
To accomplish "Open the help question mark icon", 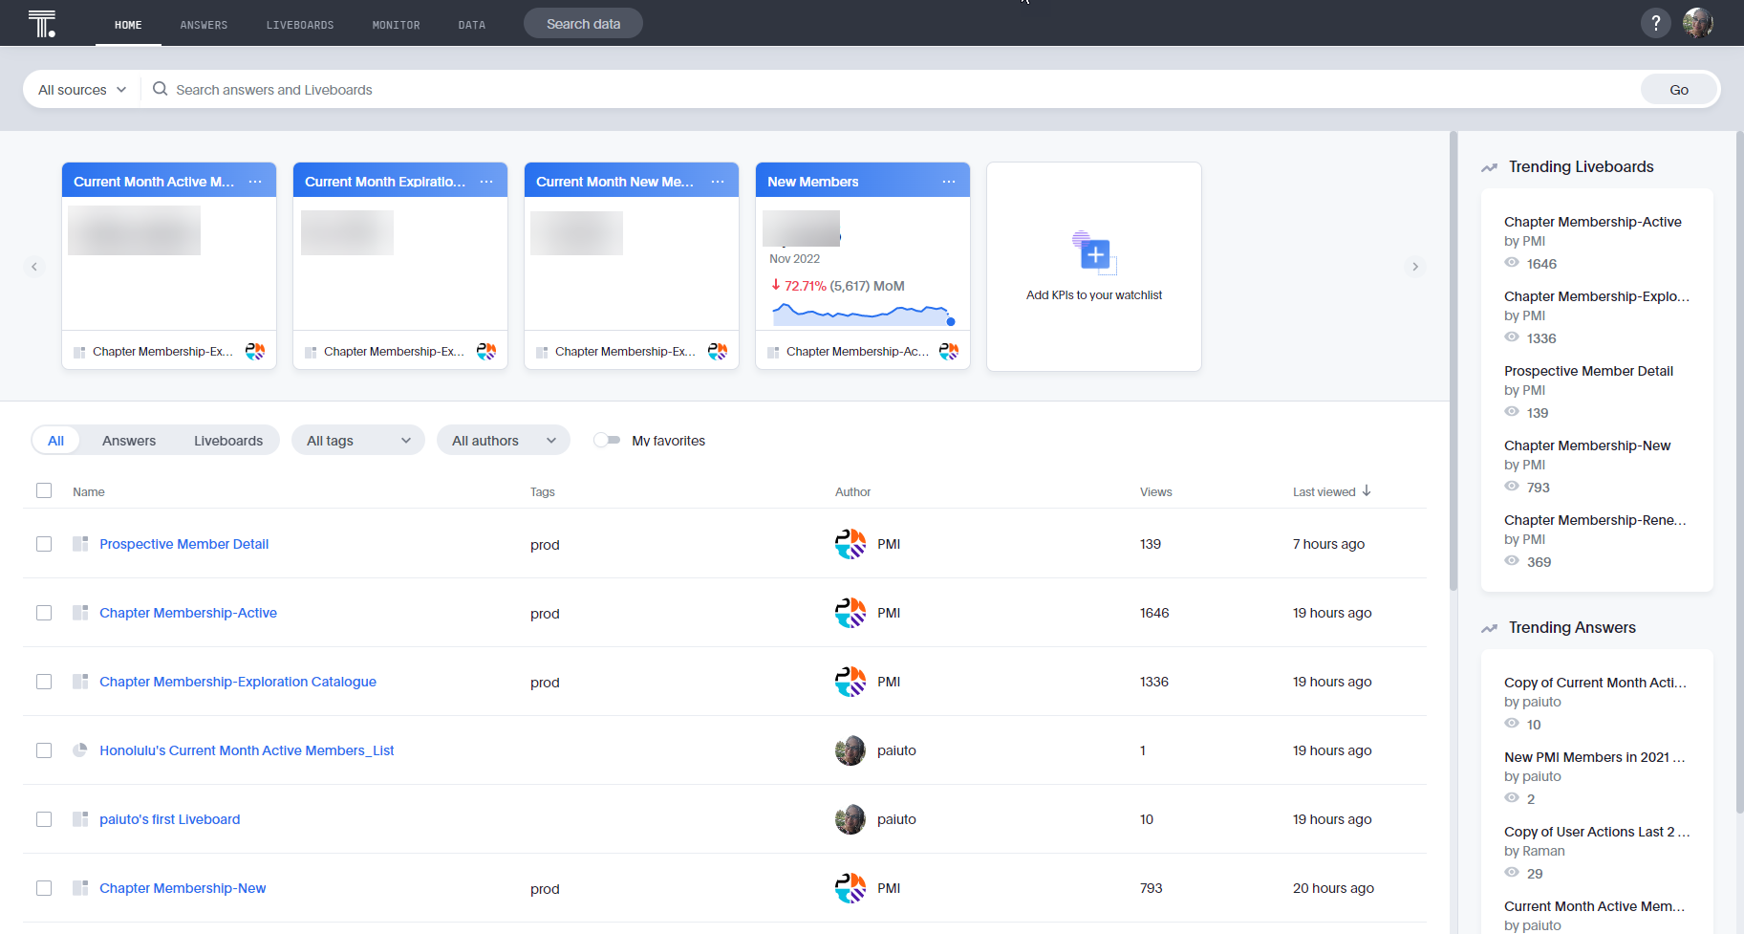I will pos(1656,23).
